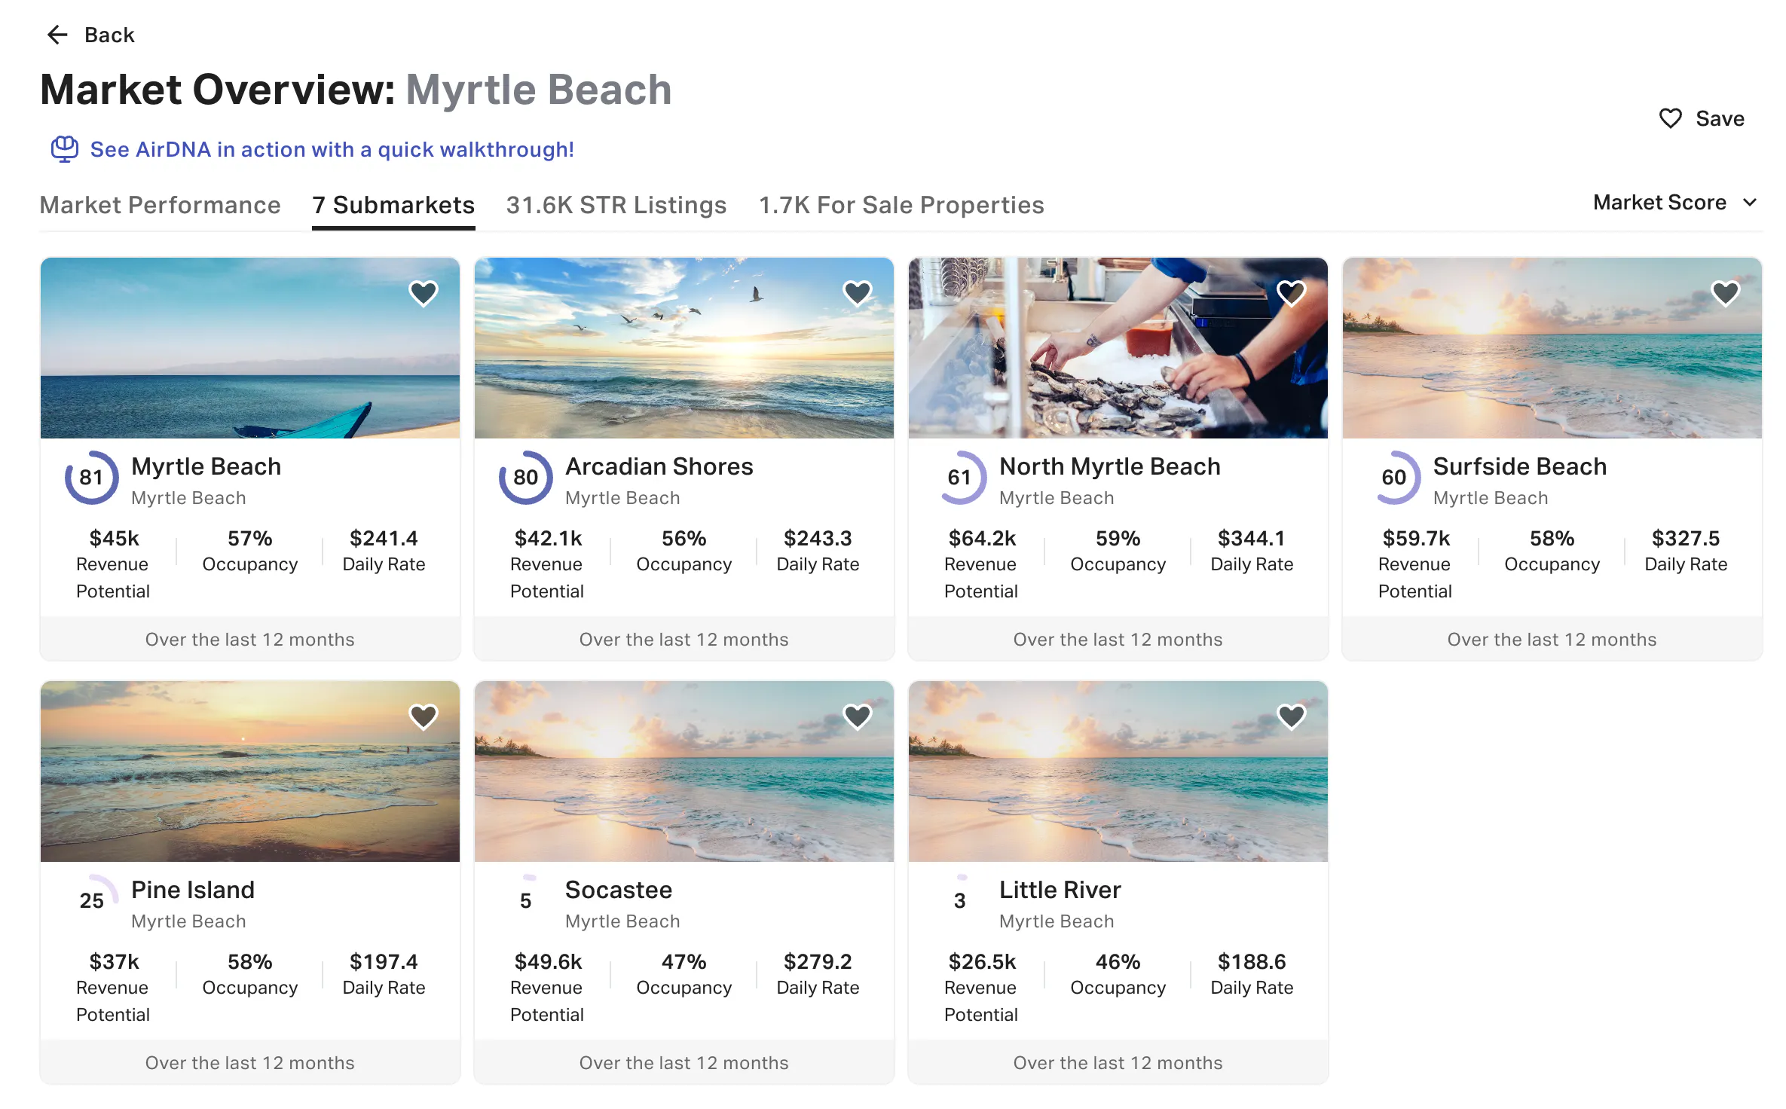Open Arcadian Shores seagulls beach photo

(684, 348)
